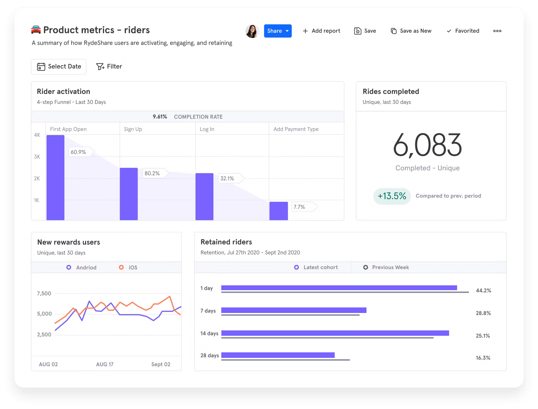
Task: Toggle the Andriod series in New rewards users
Action: click(82, 267)
